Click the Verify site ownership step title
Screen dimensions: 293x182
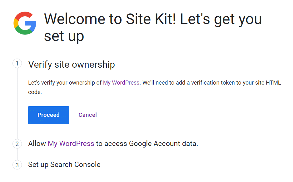click(x=72, y=65)
